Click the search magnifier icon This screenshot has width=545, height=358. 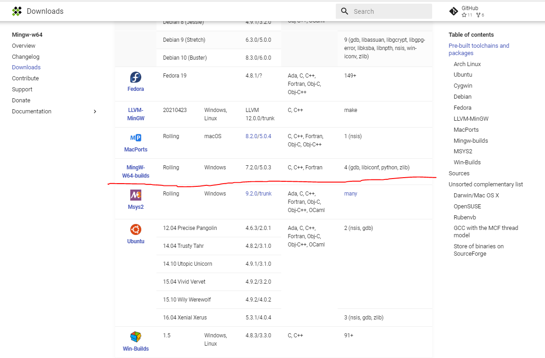(x=345, y=11)
